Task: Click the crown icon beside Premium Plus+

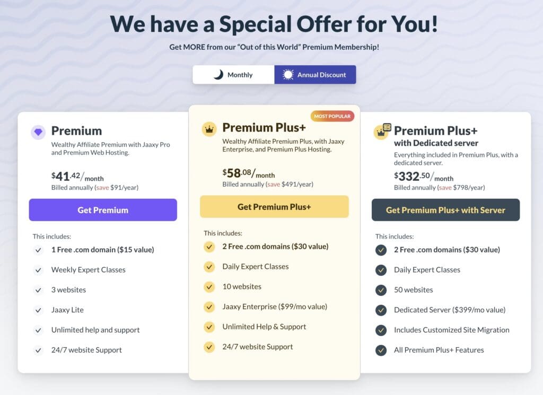Action: pos(209,129)
